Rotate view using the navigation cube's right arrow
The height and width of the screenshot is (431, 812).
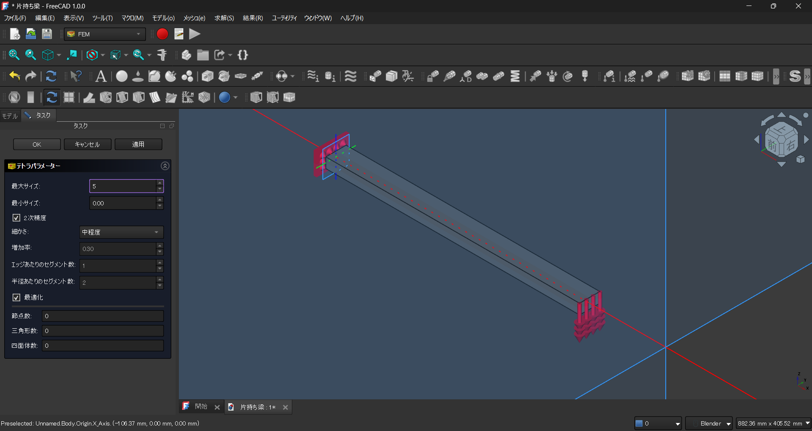tap(806, 139)
